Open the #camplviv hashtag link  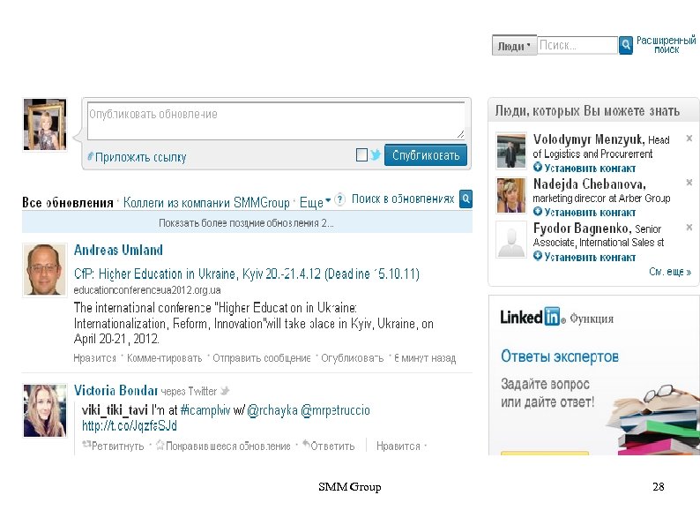tap(205, 410)
